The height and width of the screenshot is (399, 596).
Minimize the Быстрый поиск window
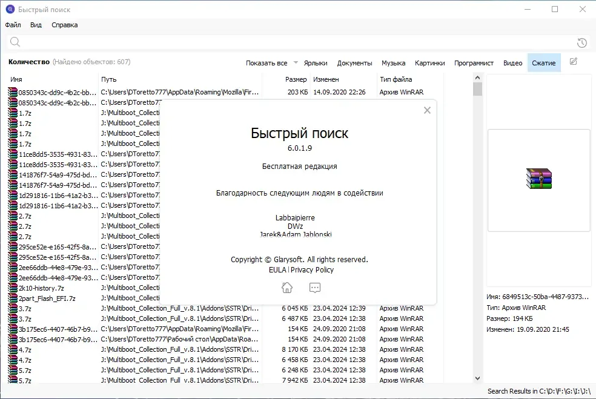(527, 9)
